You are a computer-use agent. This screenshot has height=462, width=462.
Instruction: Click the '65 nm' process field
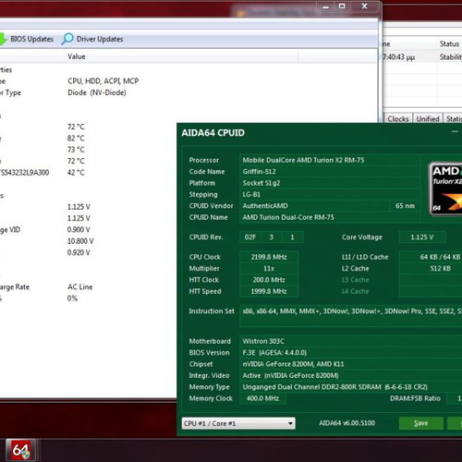pyautogui.click(x=405, y=206)
